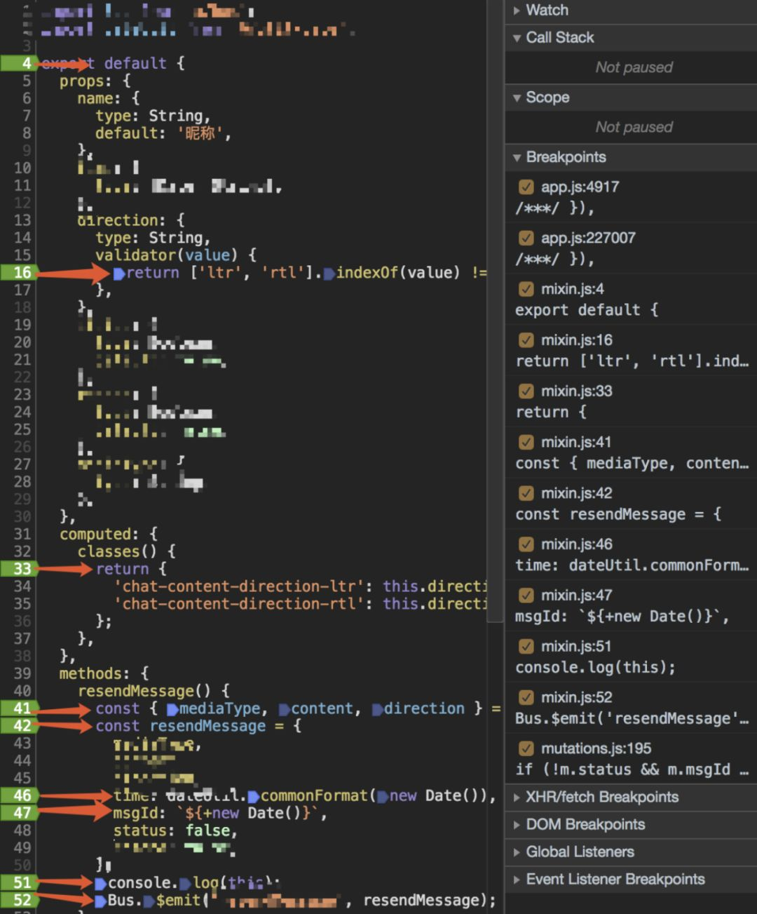757x914 pixels.
Task: Remove the breakpoint on line 33 gutter
Action: click(19, 569)
